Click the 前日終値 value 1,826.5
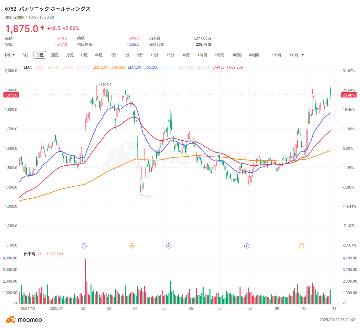The width and height of the screenshot is (360, 328). [x=133, y=44]
